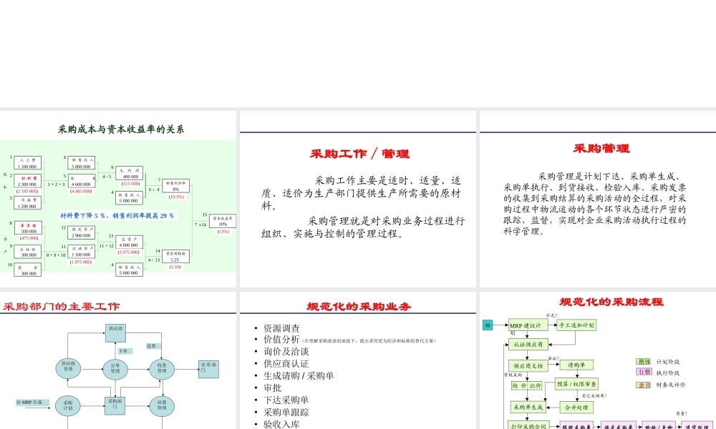Click the MRP建议计划 flowchart box

tap(528, 325)
